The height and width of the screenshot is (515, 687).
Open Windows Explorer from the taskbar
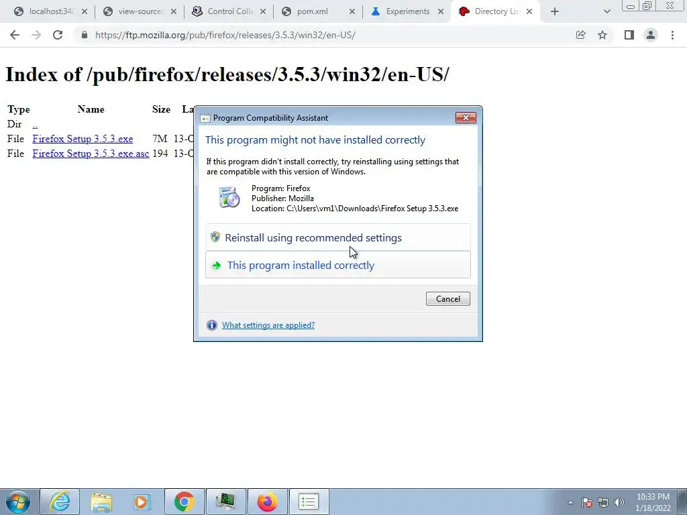(101, 502)
